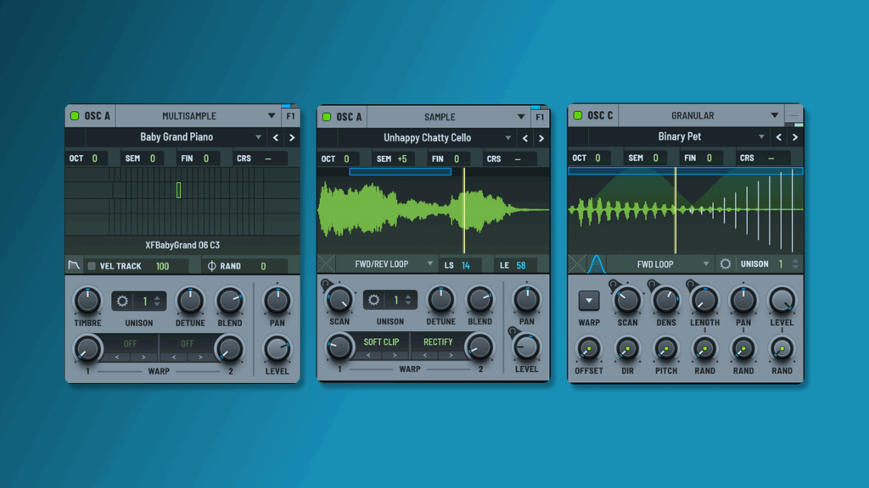This screenshot has width=869, height=488.
Task: Go to previous preset before Unhappy Chatty Cello
Action: click(525, 138)
